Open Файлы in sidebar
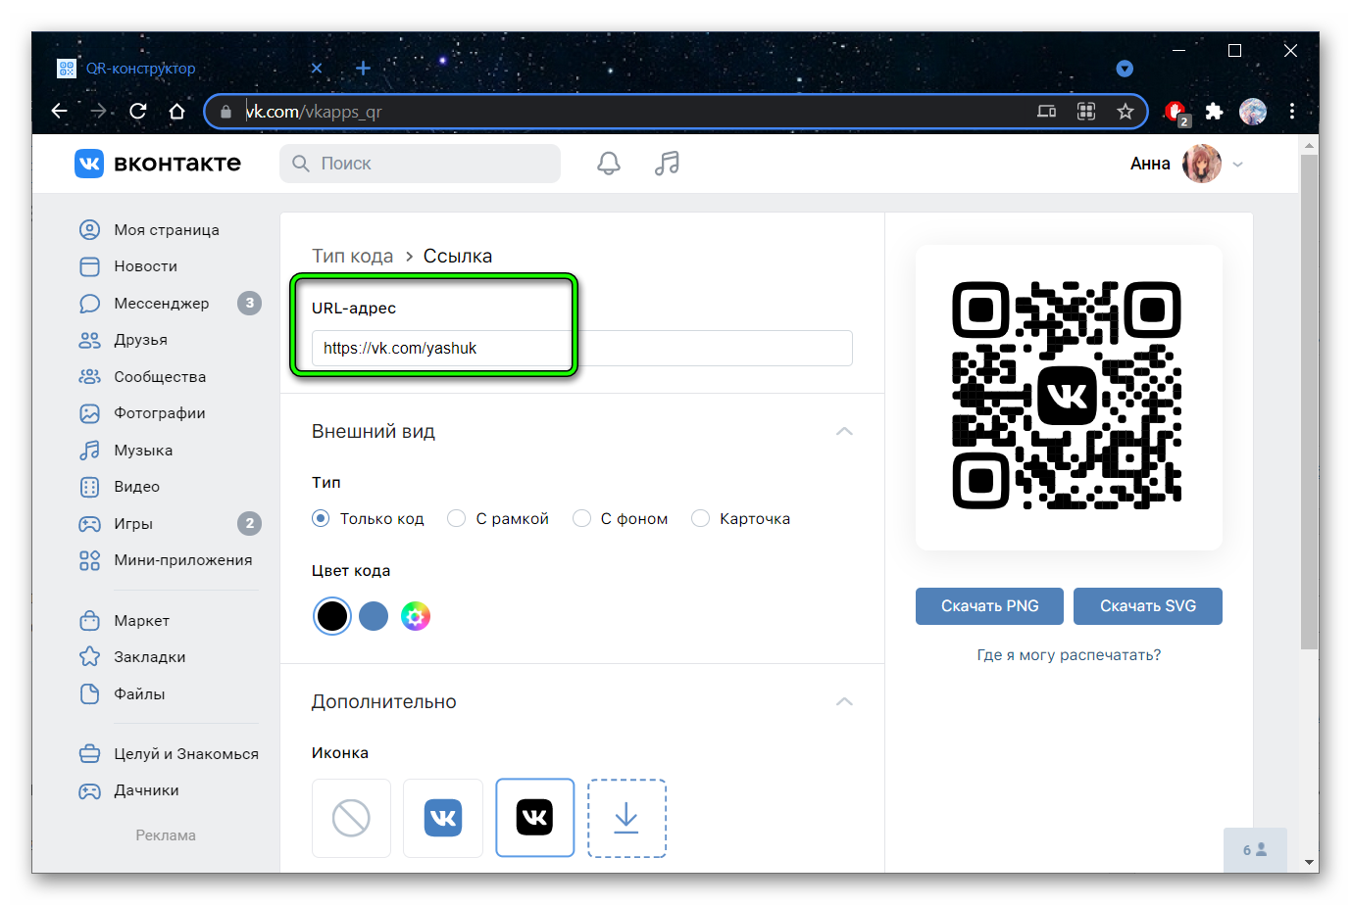Image resolution: width=1351 pixels, height=906 pixels. pos(139,694)
